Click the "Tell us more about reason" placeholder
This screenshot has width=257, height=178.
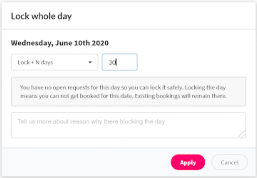[91, 122]
